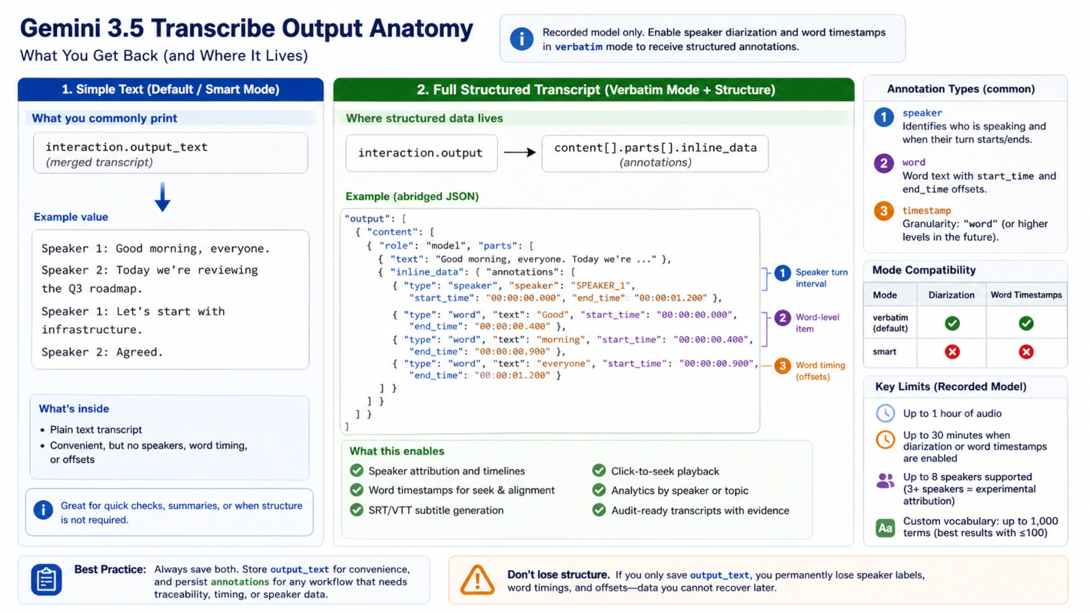
Task: Click the "interaction.output_text" code box
Action: [x=171, y=153]
